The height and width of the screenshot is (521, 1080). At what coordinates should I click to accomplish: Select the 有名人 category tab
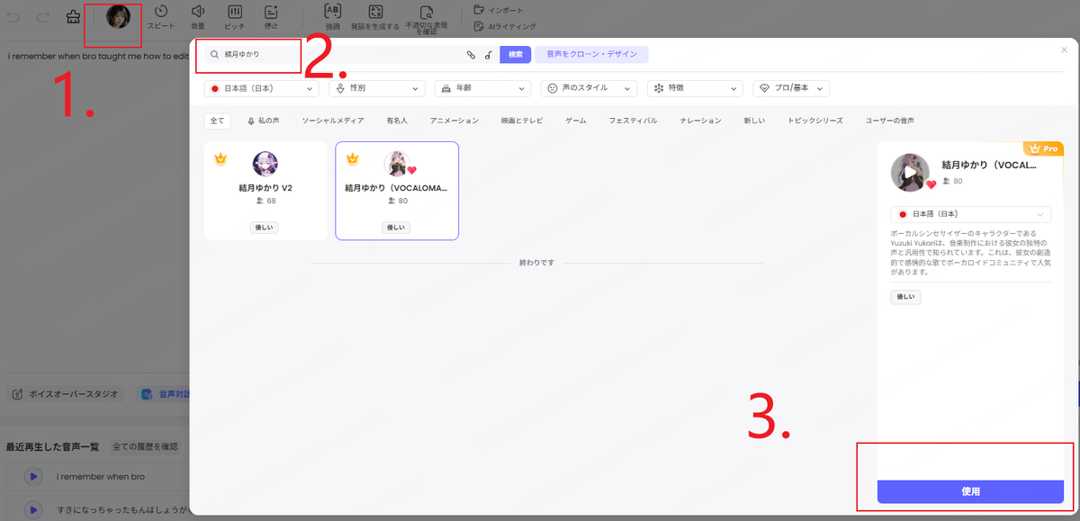pos(397,121)
